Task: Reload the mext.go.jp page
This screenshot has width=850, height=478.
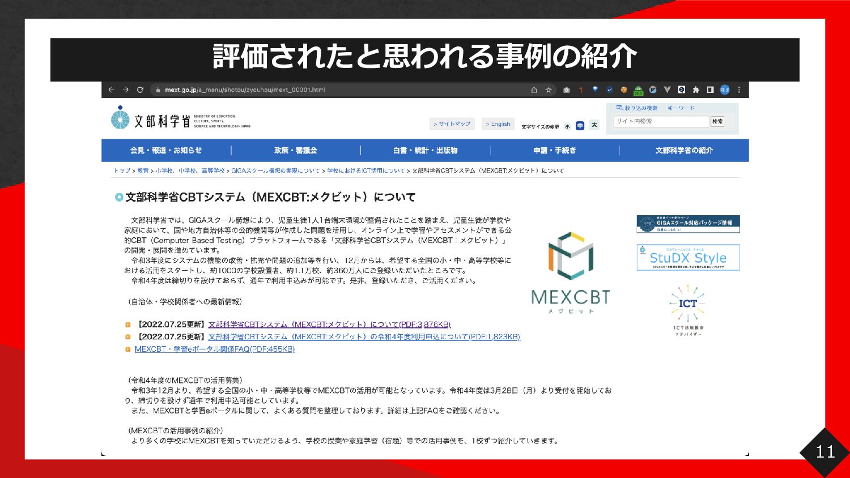Action: (x=141, y=89)
